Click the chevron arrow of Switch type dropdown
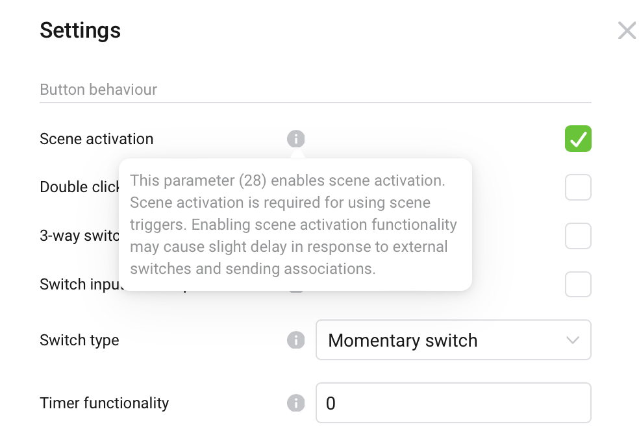 point(573,340)
